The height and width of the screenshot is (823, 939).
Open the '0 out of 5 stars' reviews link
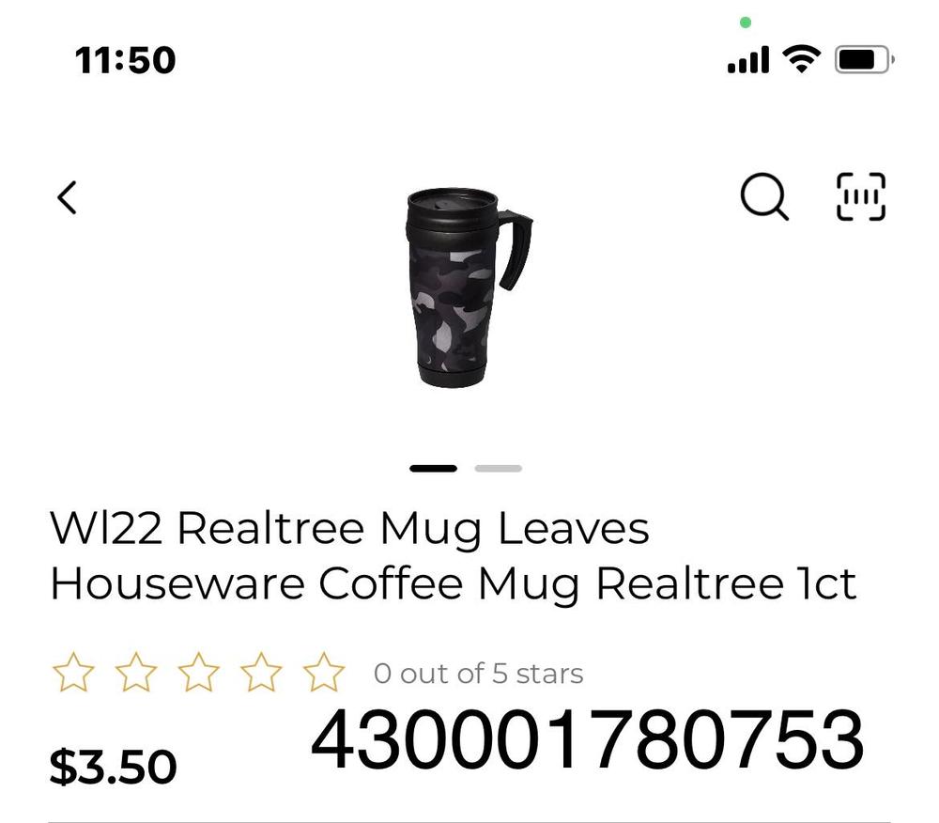[x=479, y=674]
